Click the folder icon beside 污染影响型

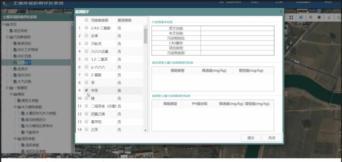(11, 37)
